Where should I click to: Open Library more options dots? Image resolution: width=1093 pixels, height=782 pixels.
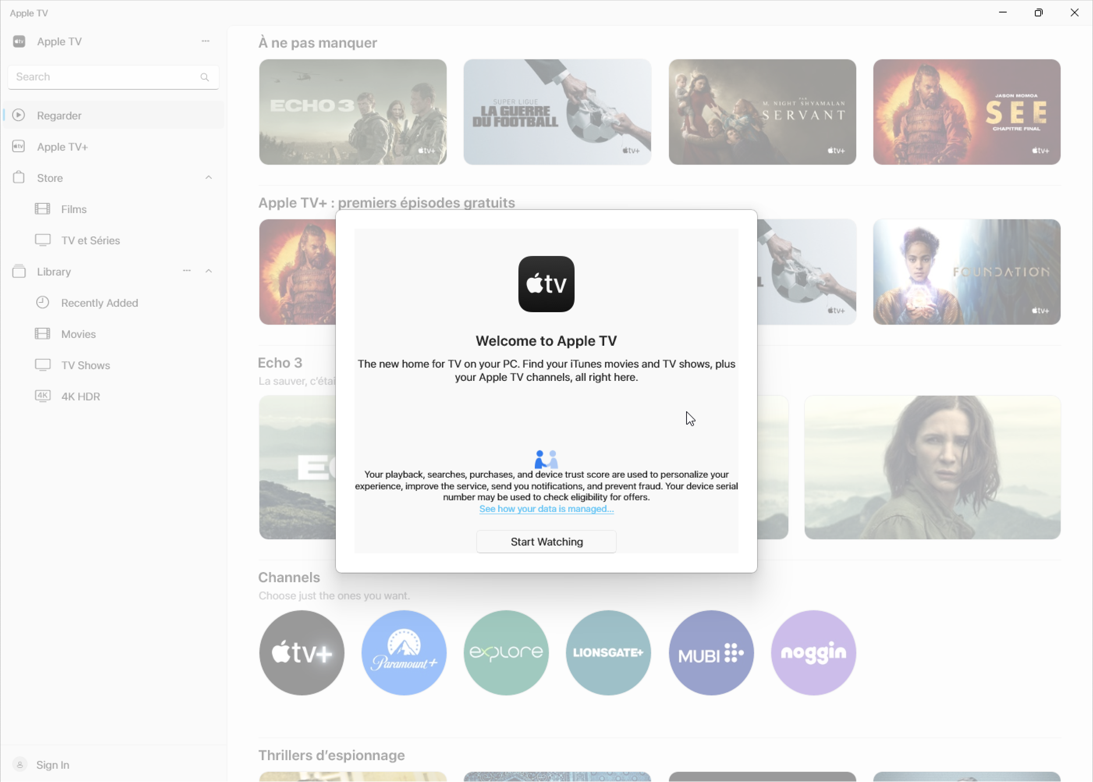[x=187, y=271]
